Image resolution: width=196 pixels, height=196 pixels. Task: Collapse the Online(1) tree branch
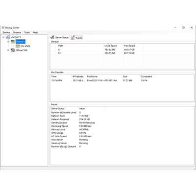[8, 42]
